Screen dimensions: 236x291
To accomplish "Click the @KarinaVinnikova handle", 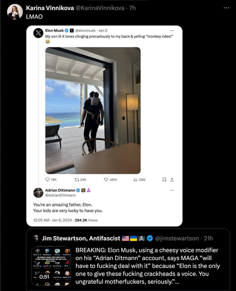I will click(100, 8).
